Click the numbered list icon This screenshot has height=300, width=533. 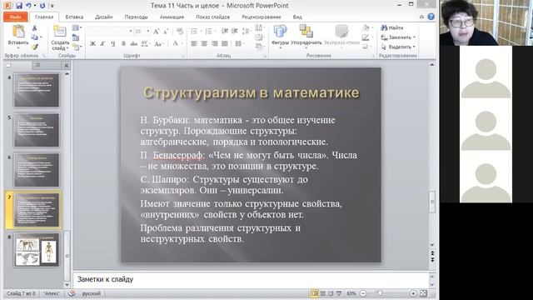pyautogui.click(x=209, y=32)
